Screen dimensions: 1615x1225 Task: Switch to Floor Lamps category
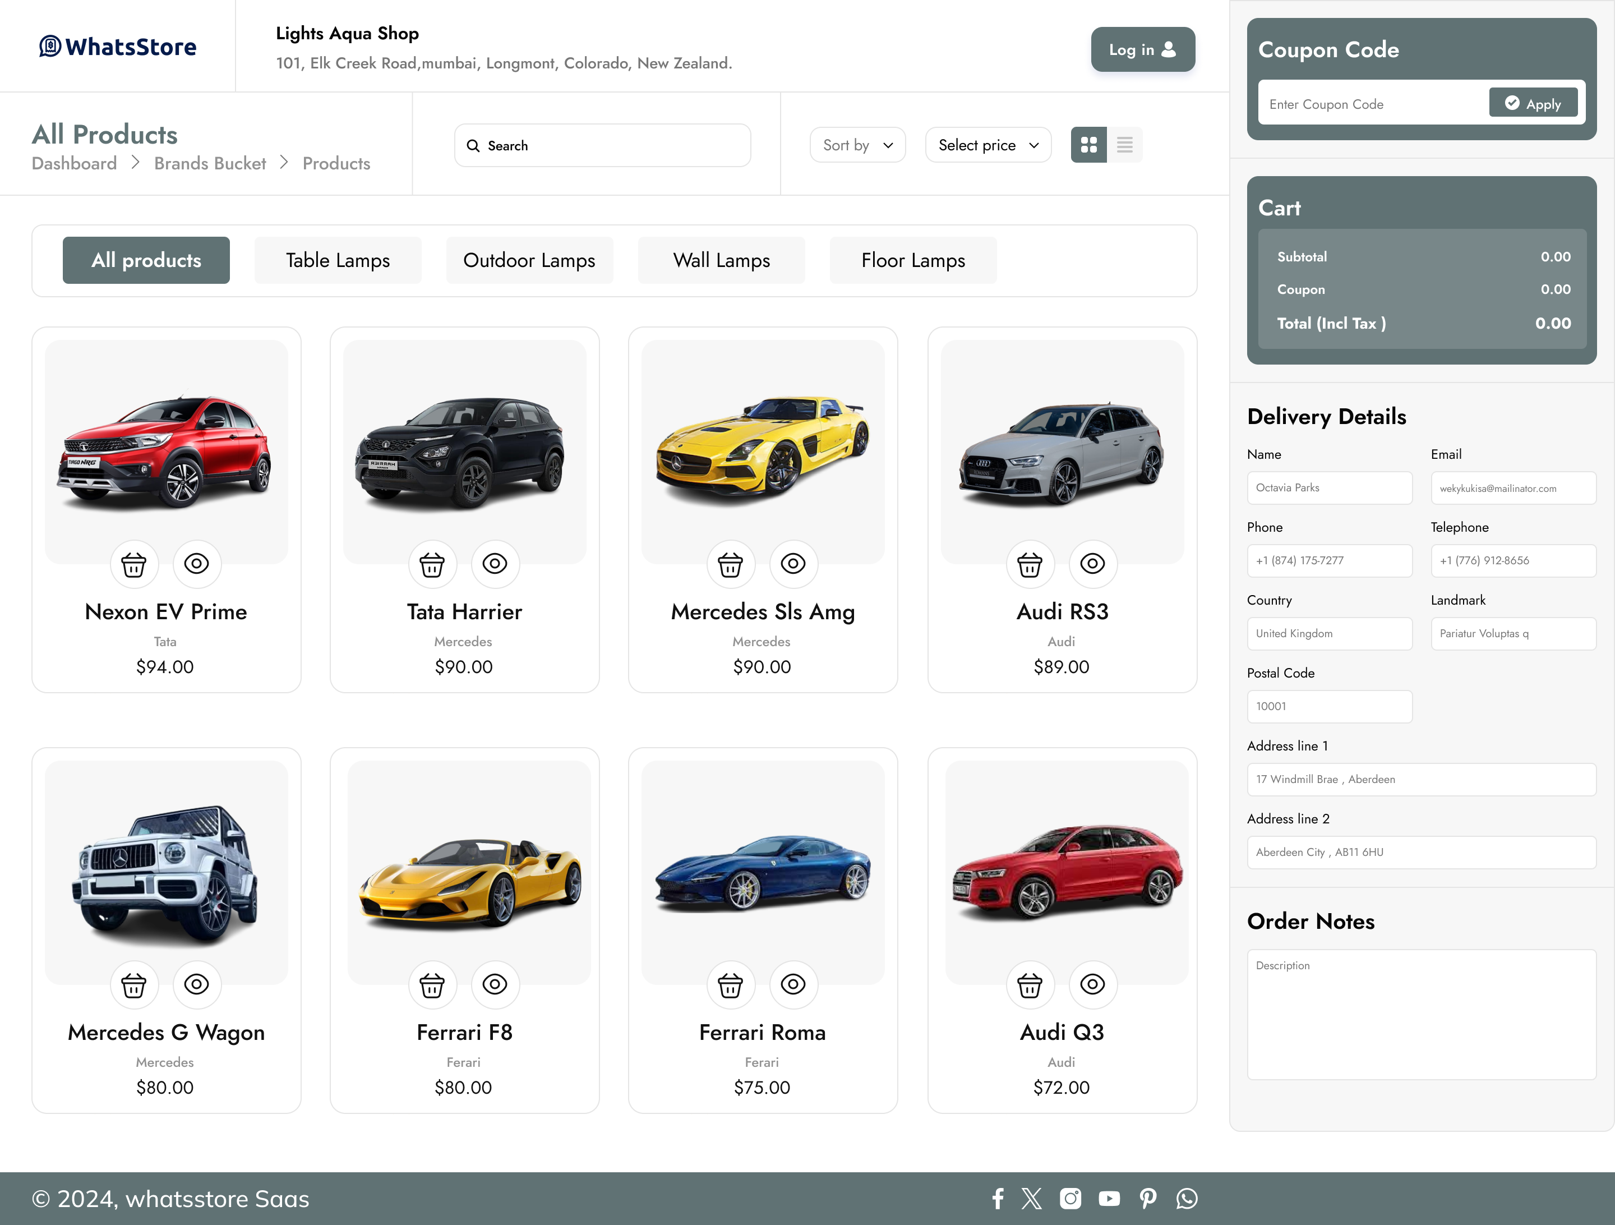click(912, 260)
